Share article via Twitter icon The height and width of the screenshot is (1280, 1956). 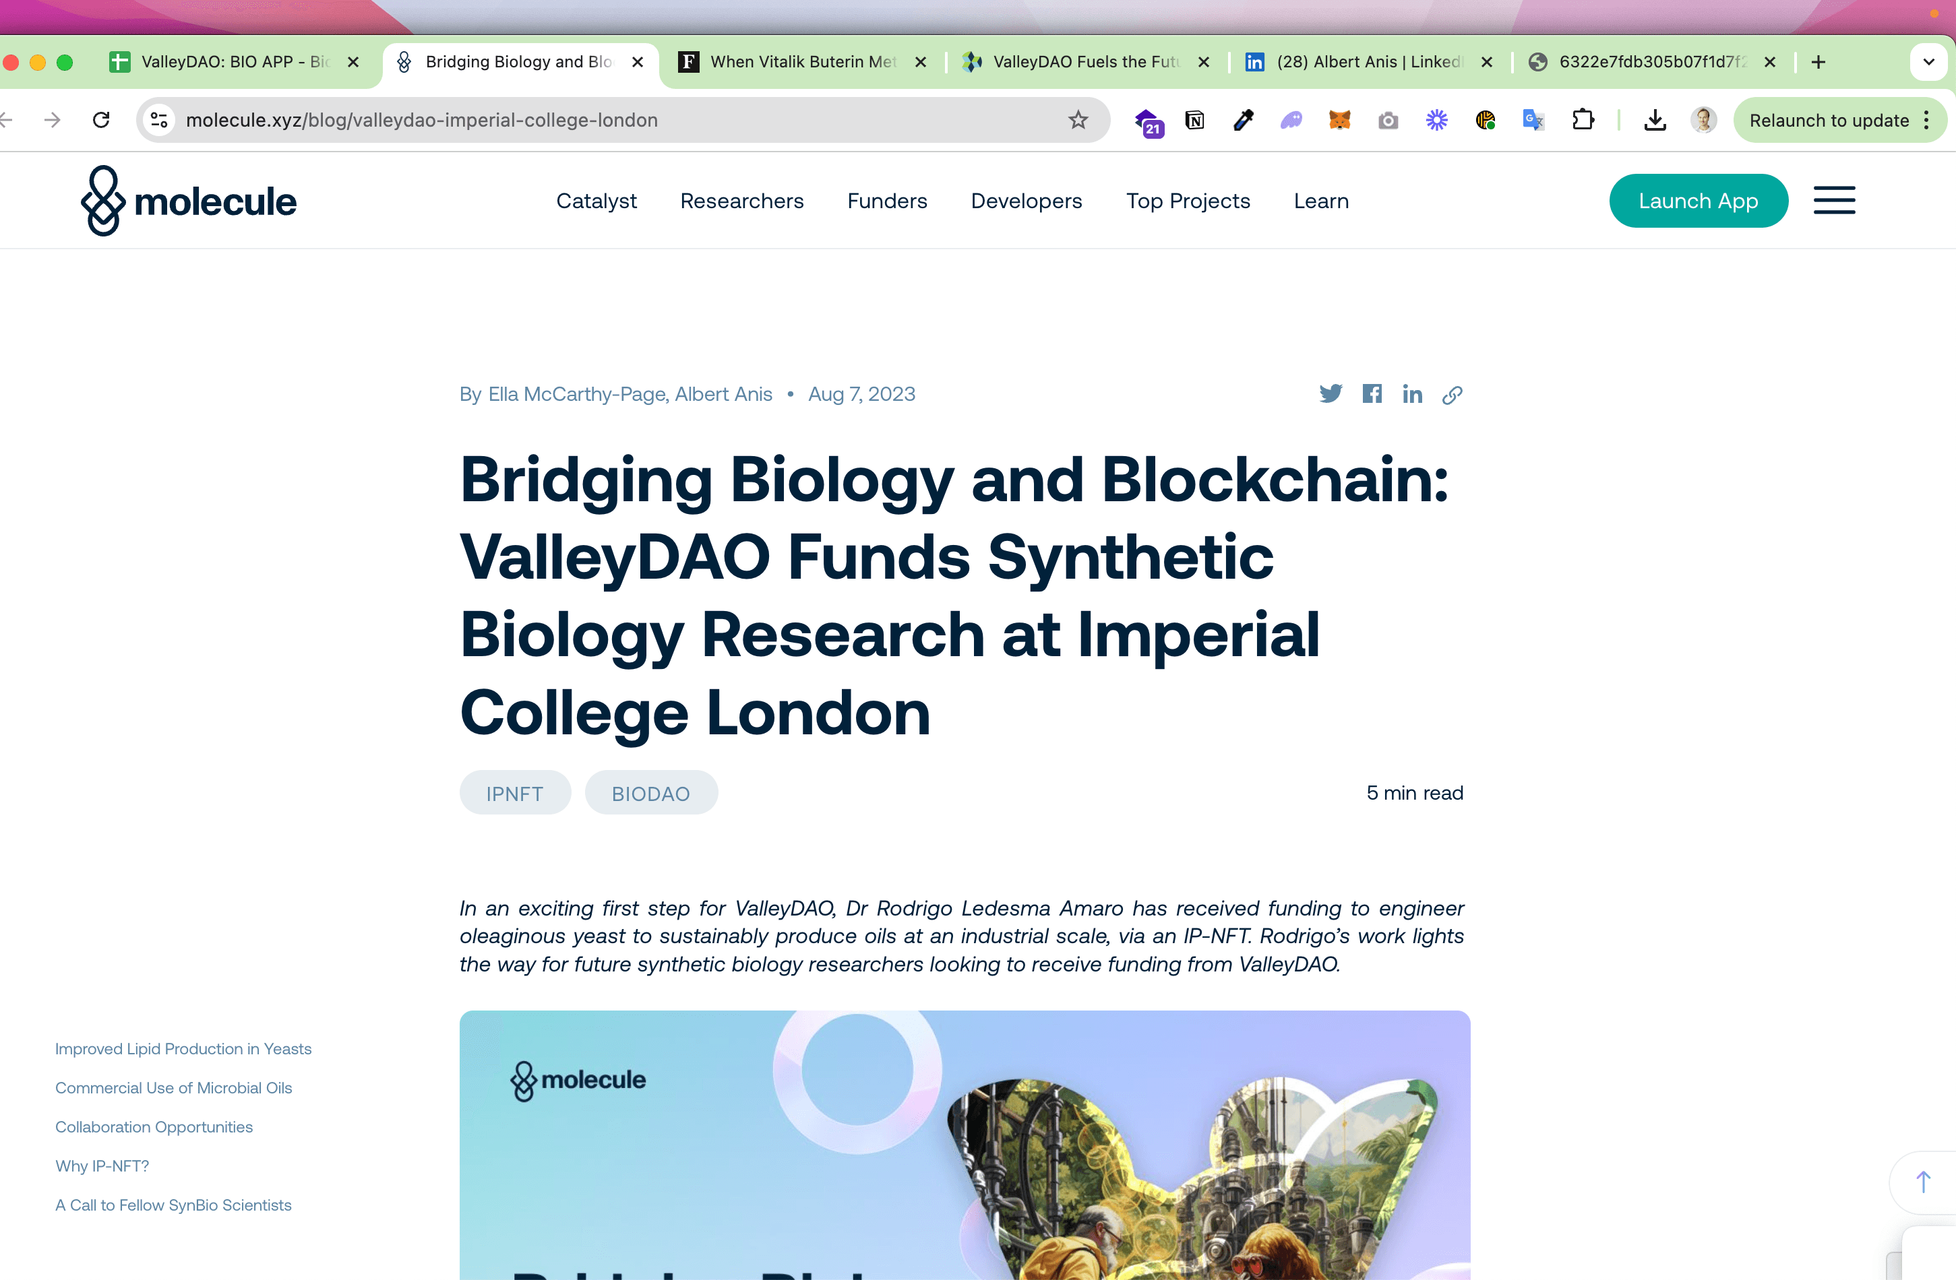pos(1331,393)
